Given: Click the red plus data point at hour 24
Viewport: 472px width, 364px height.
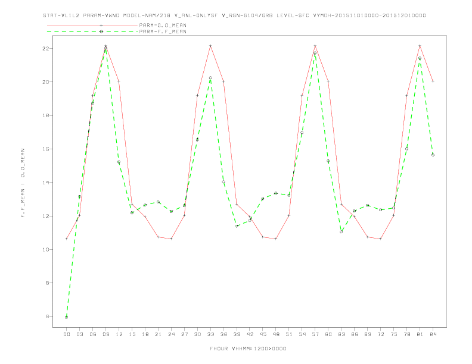Looking at the screenshot, I should (171, 239).
